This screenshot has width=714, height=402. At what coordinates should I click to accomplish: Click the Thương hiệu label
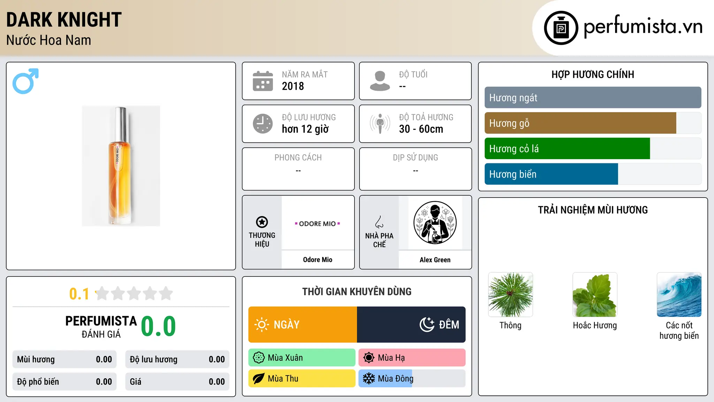[262, 240]
